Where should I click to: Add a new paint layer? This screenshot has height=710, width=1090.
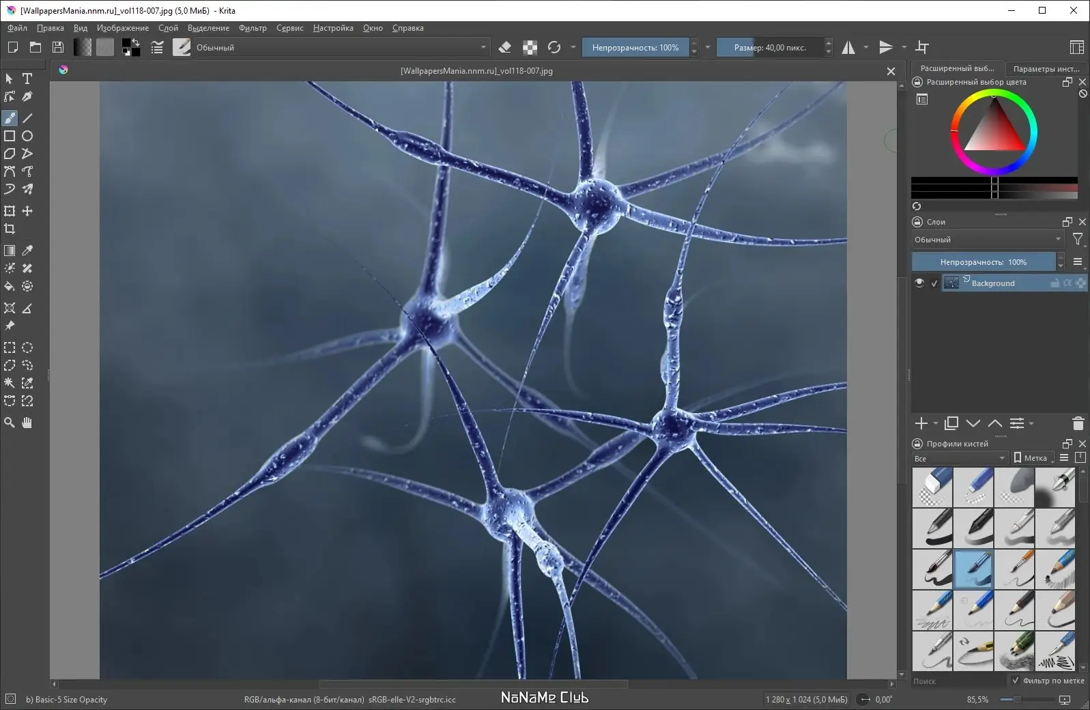click(x=921, y=423)
